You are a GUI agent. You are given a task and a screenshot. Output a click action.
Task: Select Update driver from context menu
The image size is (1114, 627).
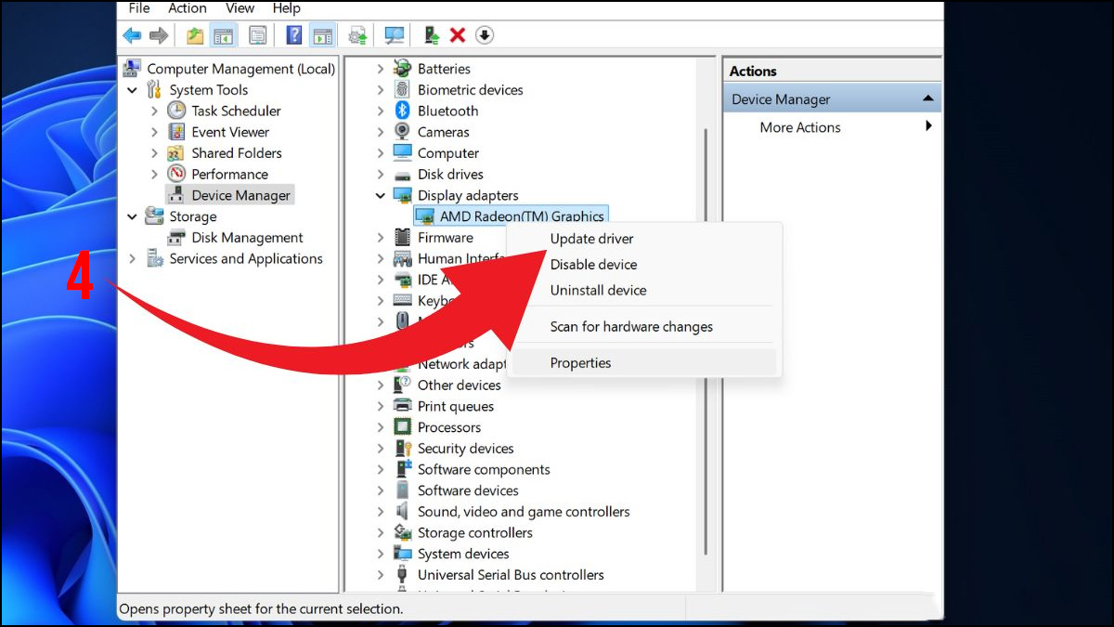591,238
